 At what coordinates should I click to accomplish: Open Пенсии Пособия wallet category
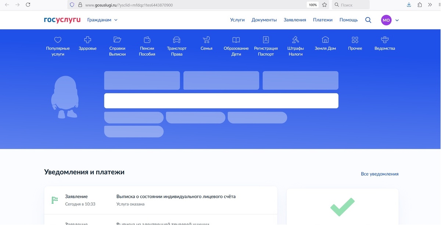[x=147, y=46]
